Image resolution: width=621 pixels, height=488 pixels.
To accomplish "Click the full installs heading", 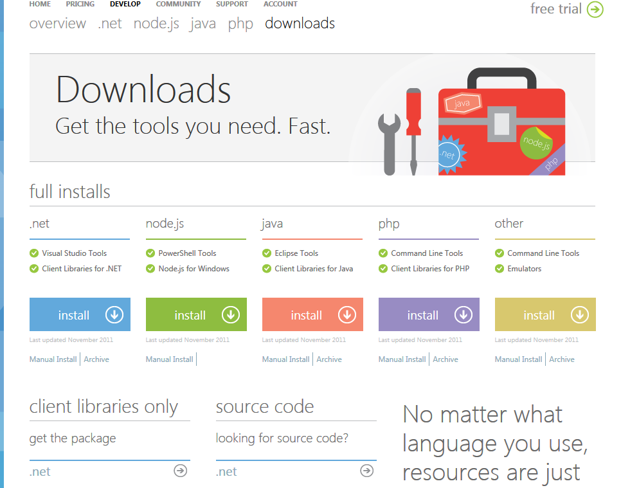I will (69, 192).
